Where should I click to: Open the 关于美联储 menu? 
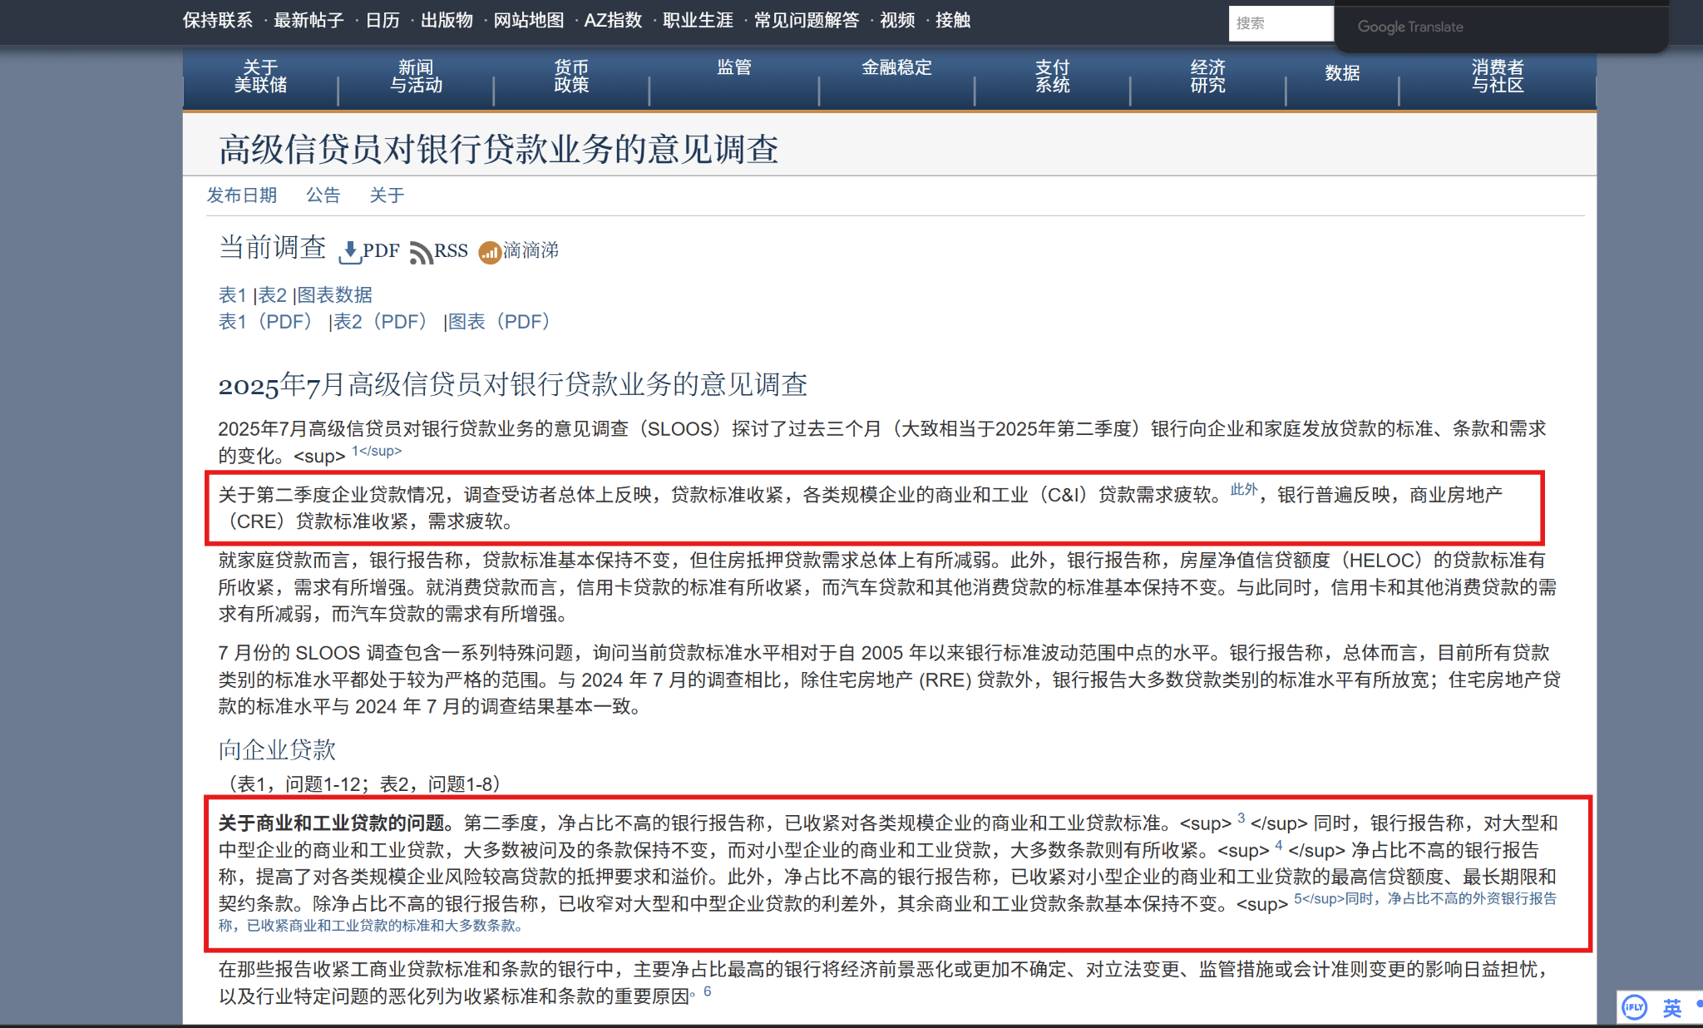coord(260,76)
